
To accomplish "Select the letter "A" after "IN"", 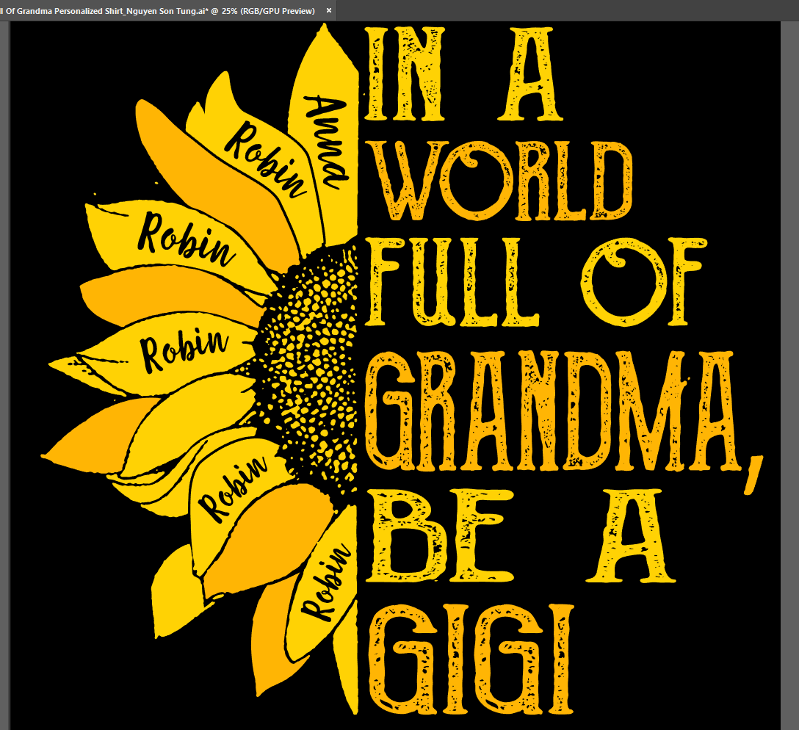I will 529,73.
